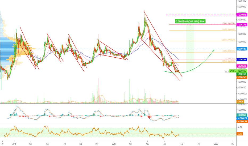Click the 0.00010000 price axis tick
This screenshot has height=146, width=248.
click(242, 7)
